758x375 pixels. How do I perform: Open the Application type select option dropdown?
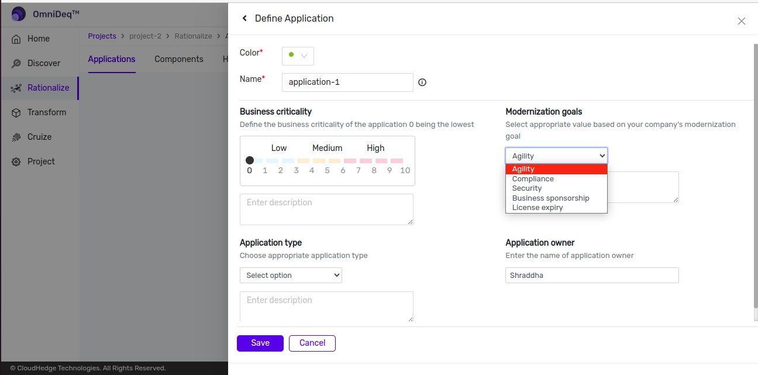pyautogui.click(x=291, y=275)
